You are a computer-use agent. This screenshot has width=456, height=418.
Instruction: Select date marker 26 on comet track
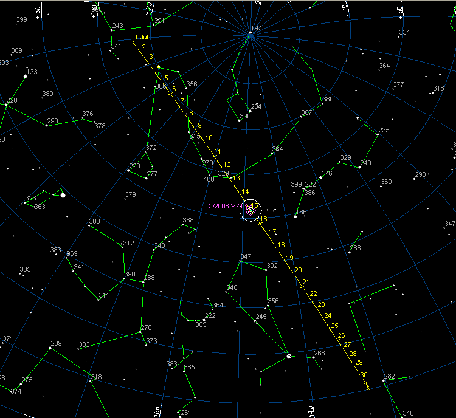(x=341, y=335)
